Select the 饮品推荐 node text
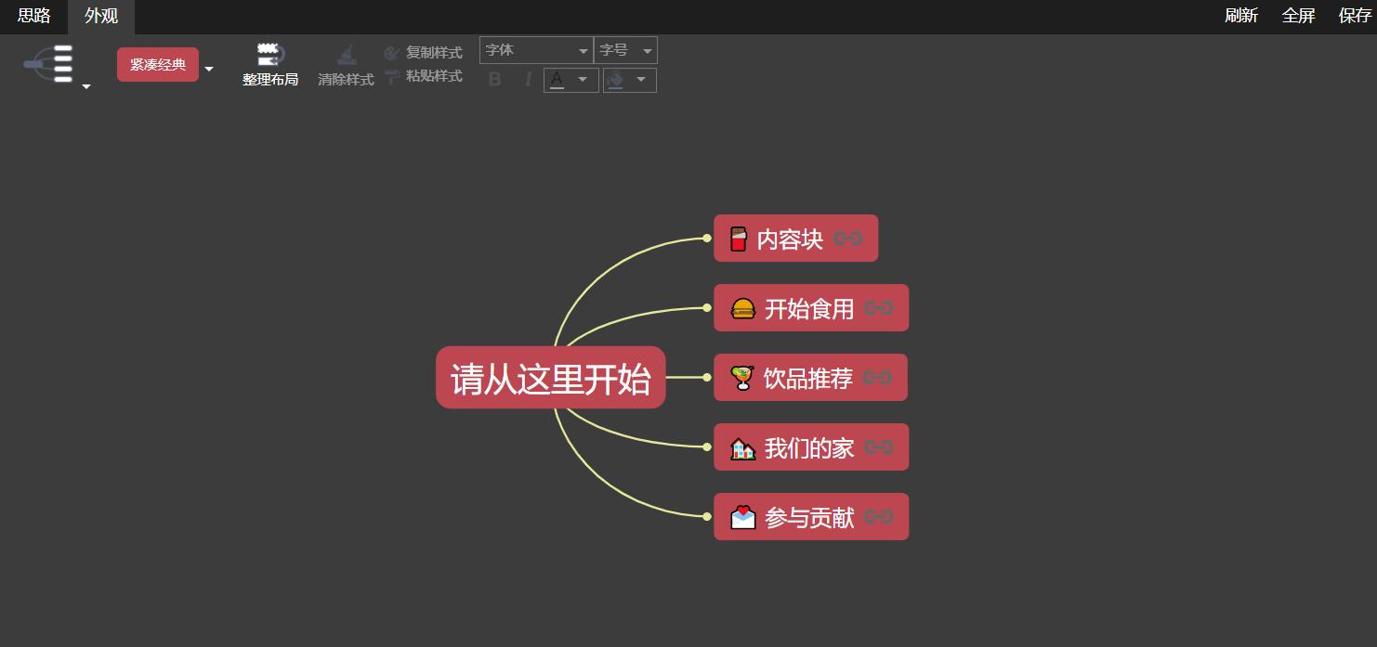Viewport: 1377px width, 647px height. [x=807, y=378]
